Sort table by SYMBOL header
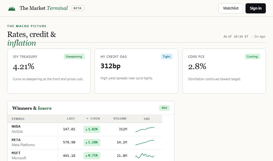 [18, 119]
